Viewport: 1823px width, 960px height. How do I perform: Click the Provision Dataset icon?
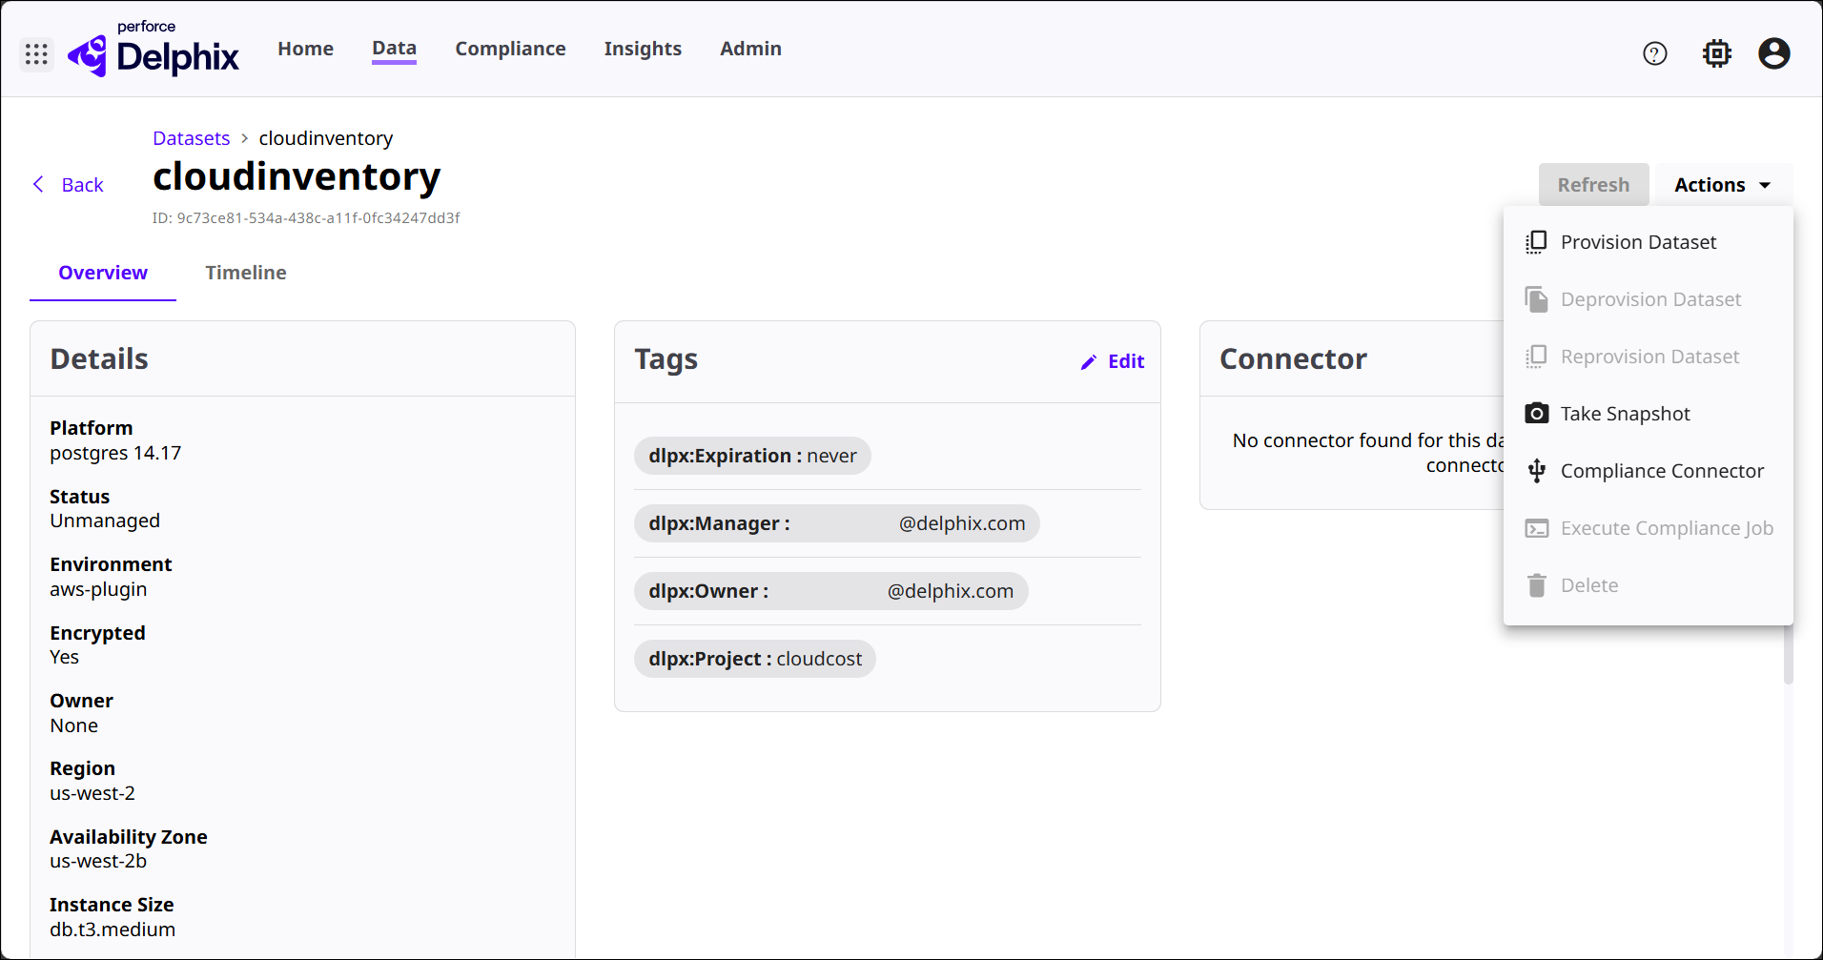[x=1536, y=242]
